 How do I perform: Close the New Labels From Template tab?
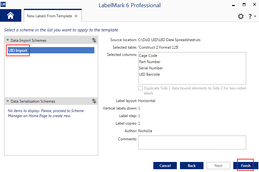tap(76, 16)
